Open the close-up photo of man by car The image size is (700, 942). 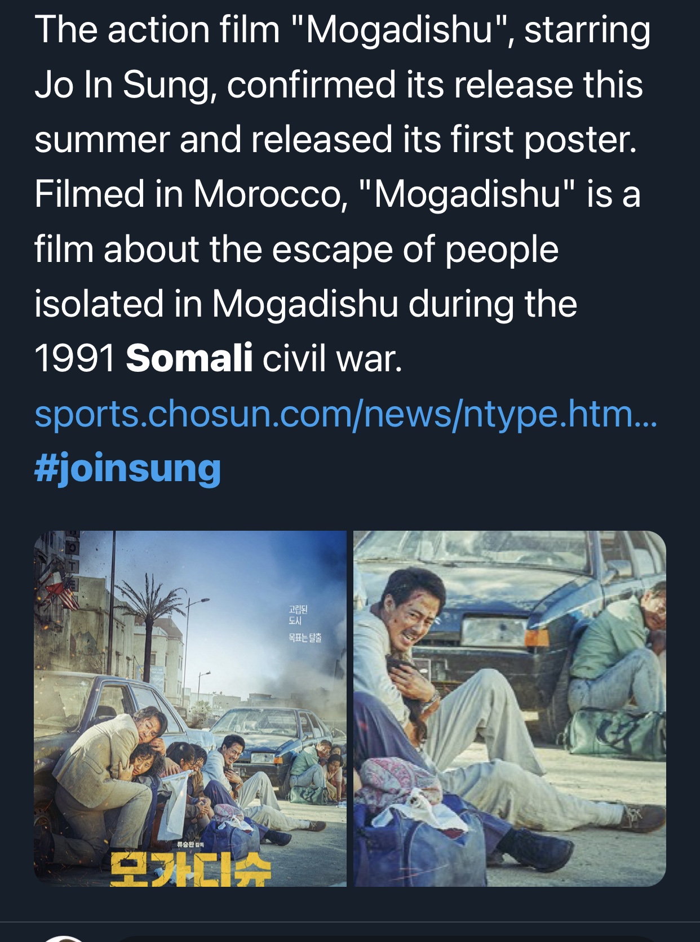tap(510, 708)
